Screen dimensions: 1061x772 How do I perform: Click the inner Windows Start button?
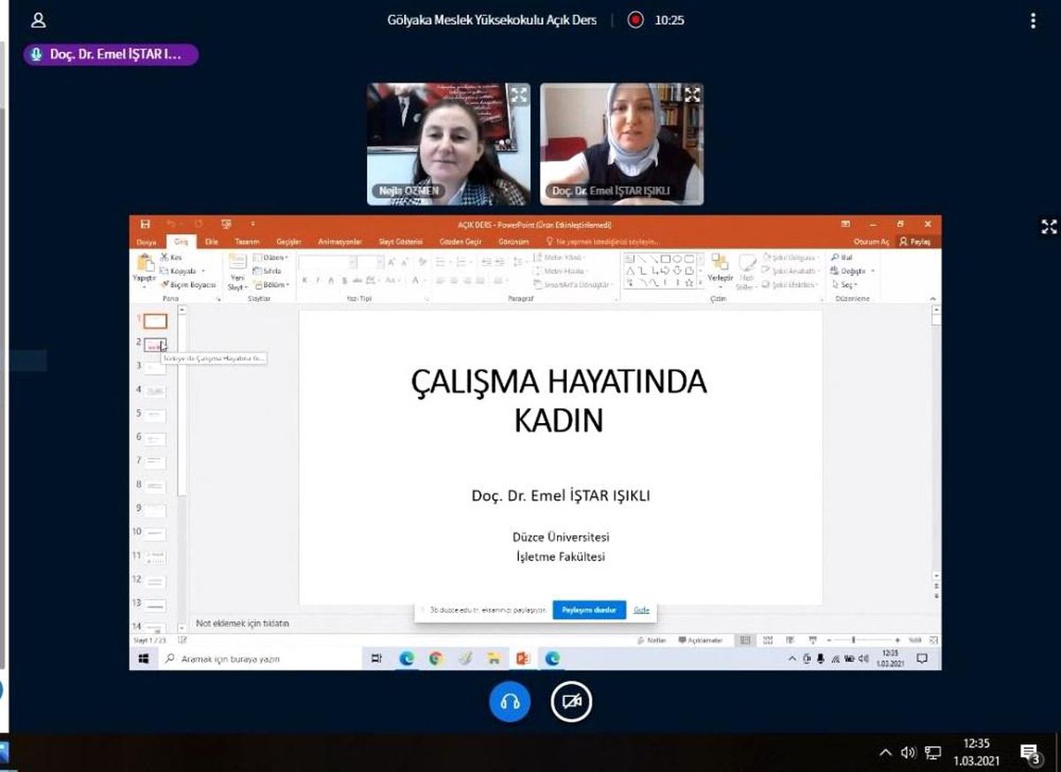click(143, 658)
